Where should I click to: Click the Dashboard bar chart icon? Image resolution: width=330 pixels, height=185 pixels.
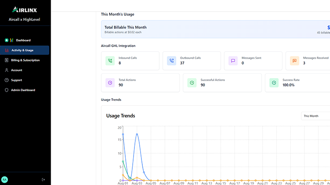[12, 40]
